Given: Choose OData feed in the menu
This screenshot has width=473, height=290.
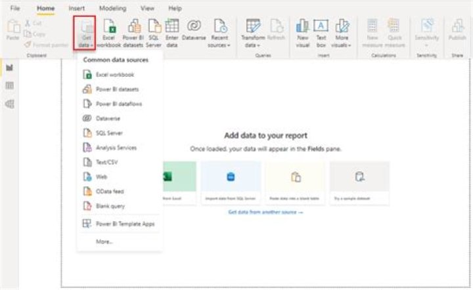Looking at the screenshot, I should pos(110,192).
